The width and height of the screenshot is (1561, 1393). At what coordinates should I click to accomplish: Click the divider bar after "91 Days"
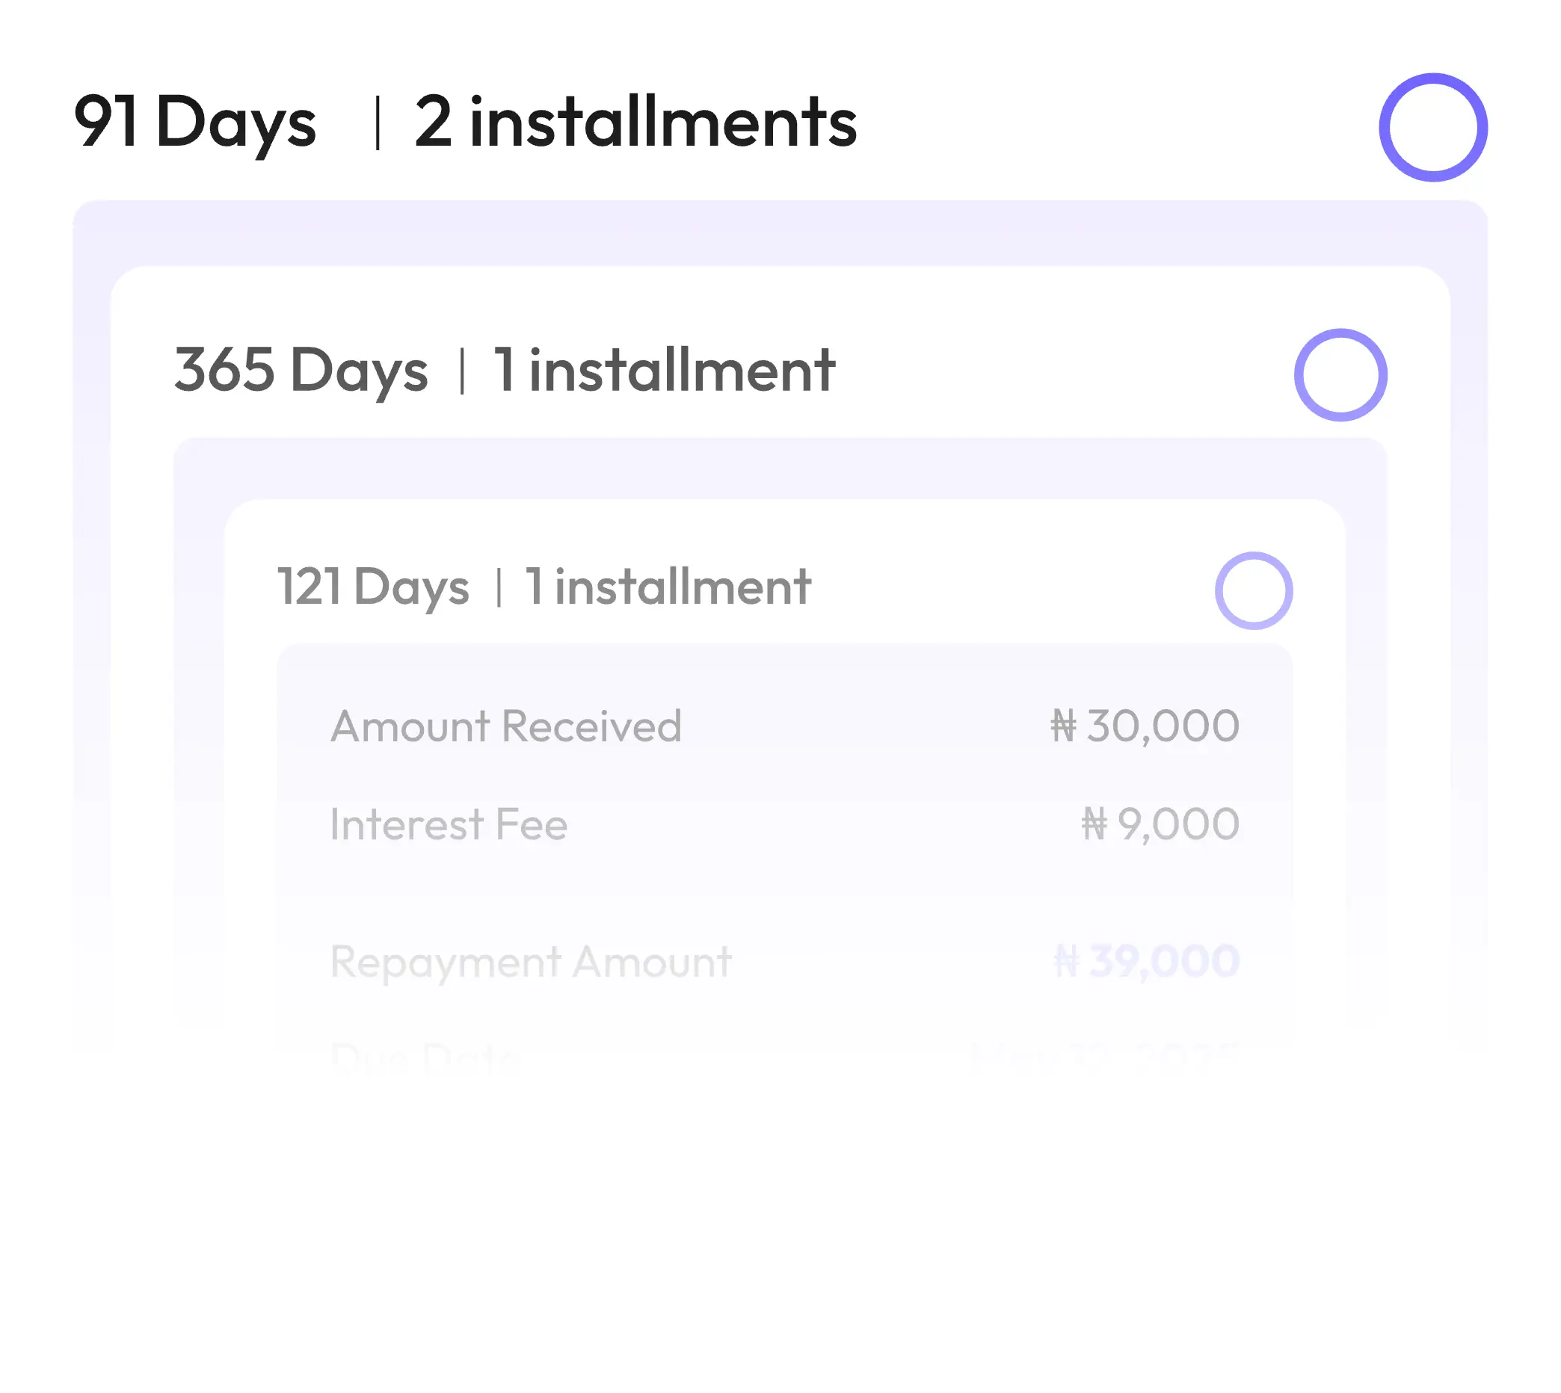point(378,123)
